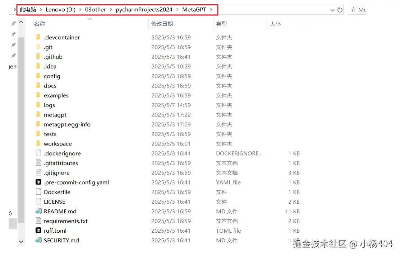Screen dimensions: 400x256
Task: Open the address bar history dropdown
Action: pos(332,10)
